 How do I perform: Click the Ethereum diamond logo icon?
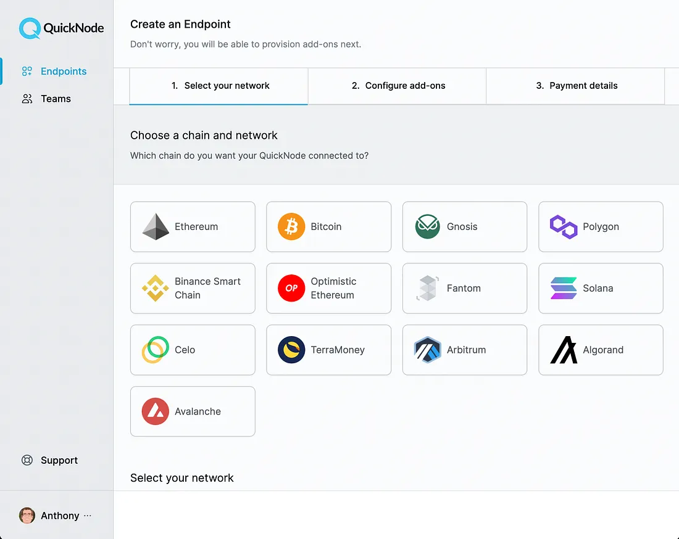[x=156, y=227]
